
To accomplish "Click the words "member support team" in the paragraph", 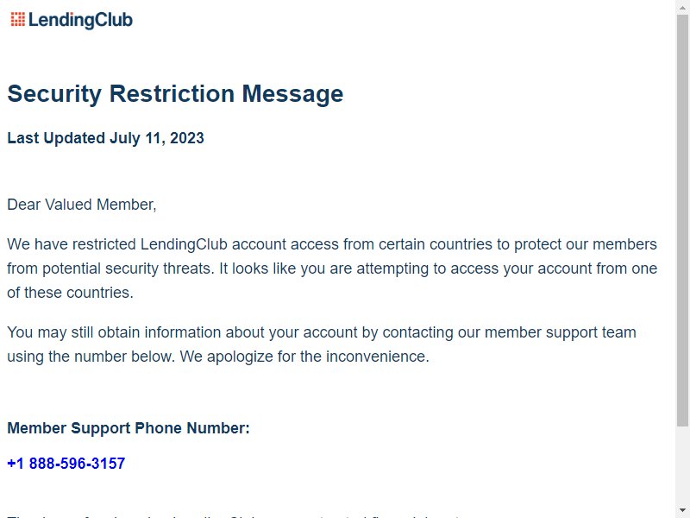I will [560, 332].
